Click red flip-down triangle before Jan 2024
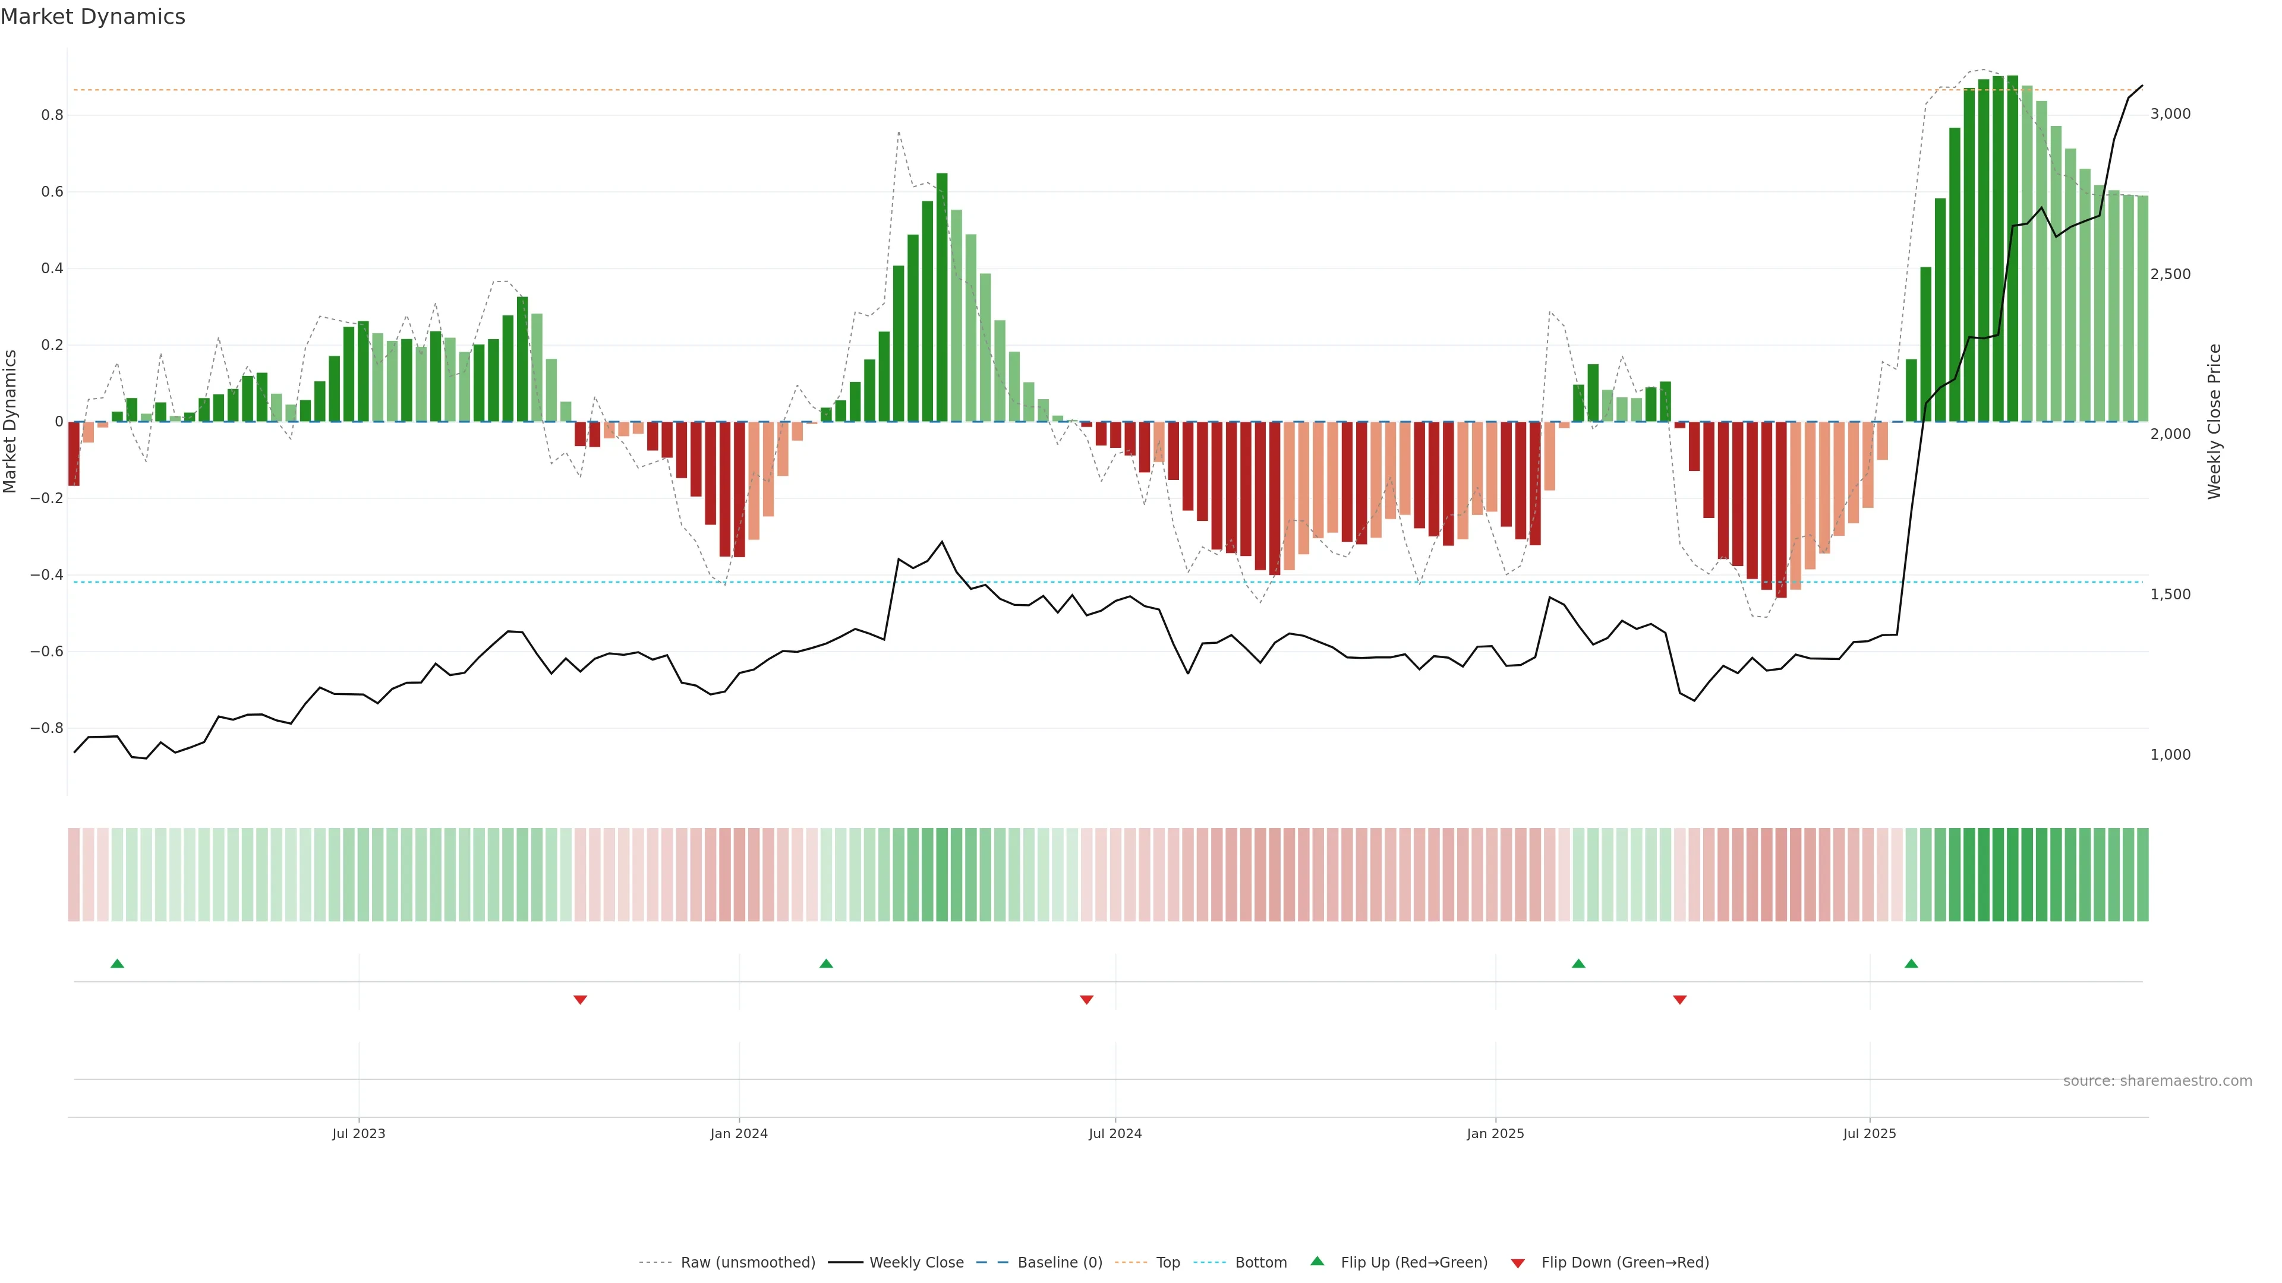The height and width of the screenshot is (1283, 2282). (580, 1000)
